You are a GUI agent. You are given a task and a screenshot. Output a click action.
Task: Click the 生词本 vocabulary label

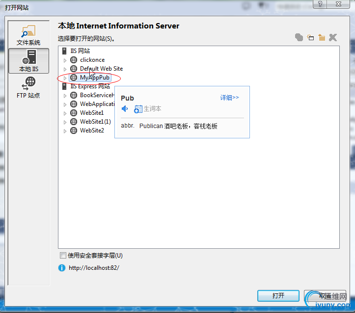point(152,109)
